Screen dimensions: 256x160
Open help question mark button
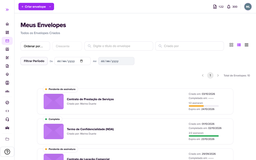tap(7, 152)
